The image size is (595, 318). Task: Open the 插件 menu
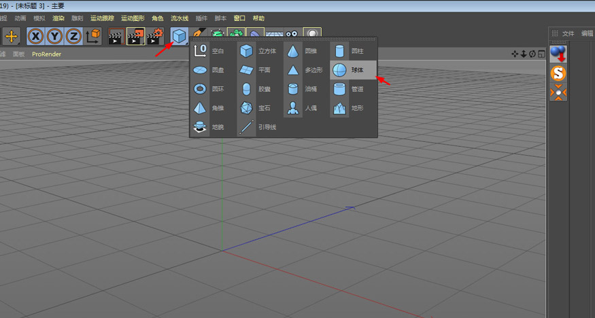[201, 18]
